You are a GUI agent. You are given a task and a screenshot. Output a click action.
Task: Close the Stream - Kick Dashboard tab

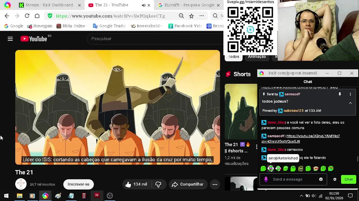click(79, 5)
